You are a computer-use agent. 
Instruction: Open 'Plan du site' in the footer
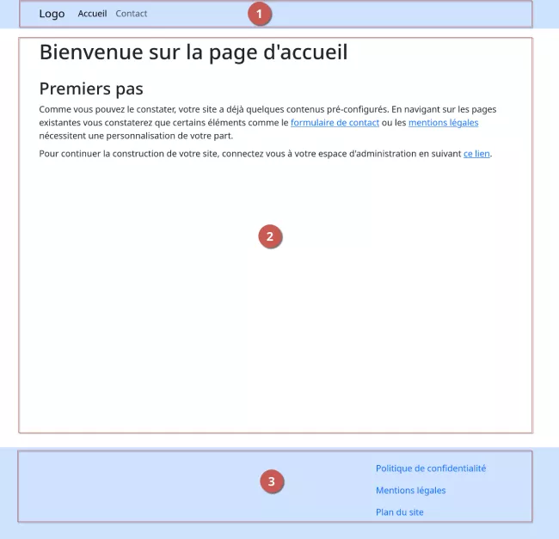click(x=400, y=512)
